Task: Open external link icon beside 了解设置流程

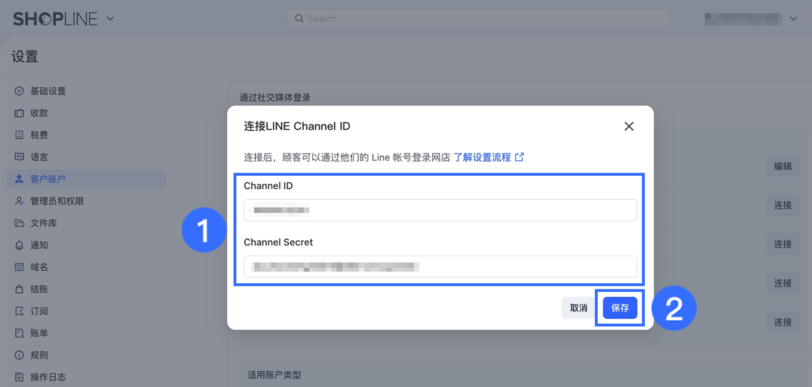Action: click(519, 157)
